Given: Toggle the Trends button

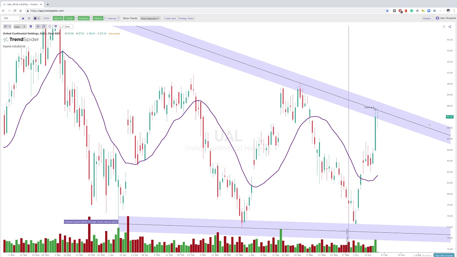Looking at the screenshot, I should [x=69, y=18].
